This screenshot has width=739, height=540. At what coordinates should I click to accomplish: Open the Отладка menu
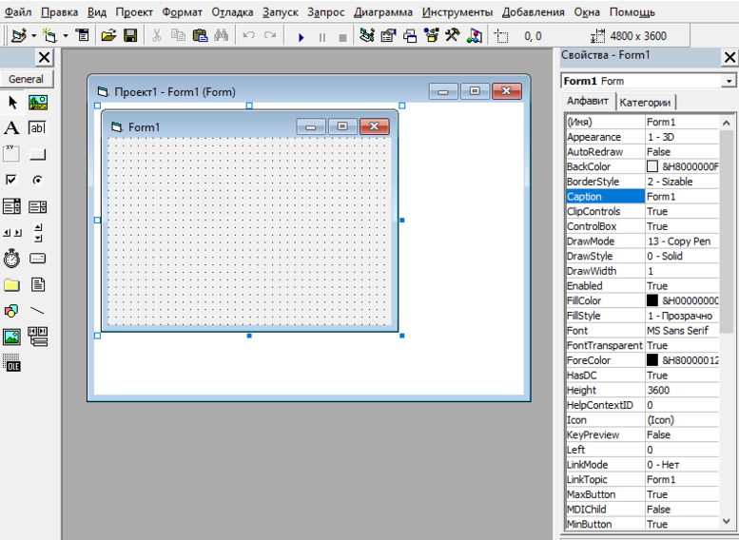pyautogui.click(x=232, y=12)
